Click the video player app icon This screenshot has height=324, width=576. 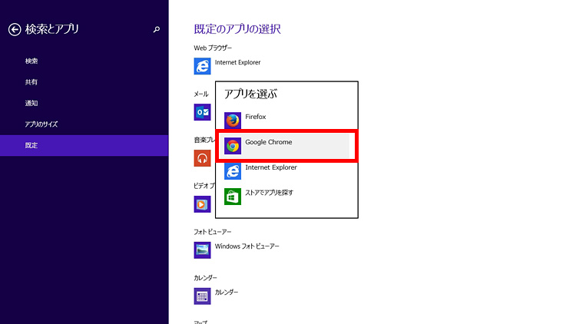point(203,203)
